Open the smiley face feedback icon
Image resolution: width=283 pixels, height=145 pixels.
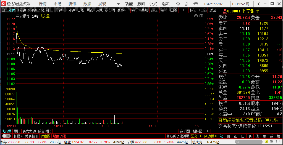coord(178,4)
